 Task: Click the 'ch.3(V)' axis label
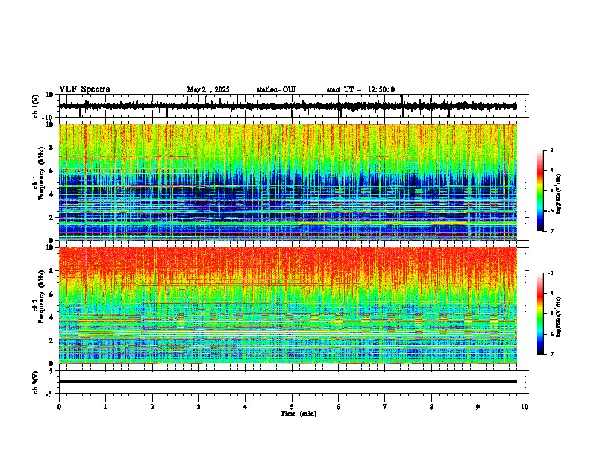coord(36,383)
